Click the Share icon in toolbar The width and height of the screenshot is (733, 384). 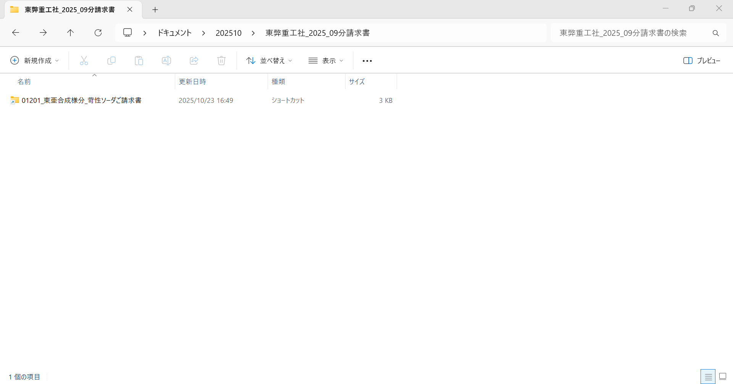[x=194, y=61]
